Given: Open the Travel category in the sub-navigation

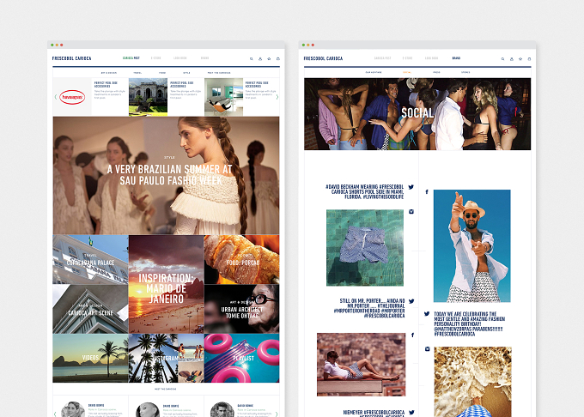Looking at the screenshot, I should tap(137, 73).
